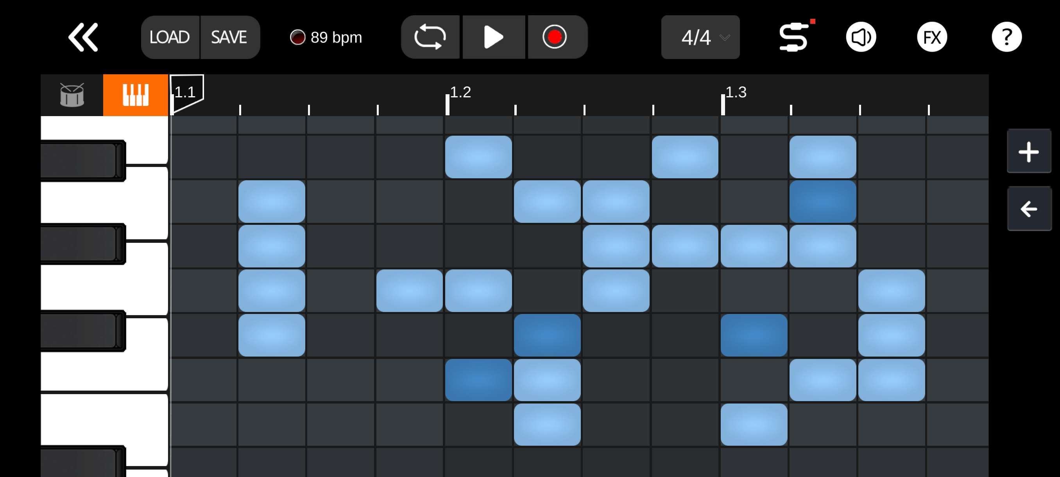Toggle the red record button
Image resolution: width=1060 pixels, height=477 pixels.
tap(554, 37)
